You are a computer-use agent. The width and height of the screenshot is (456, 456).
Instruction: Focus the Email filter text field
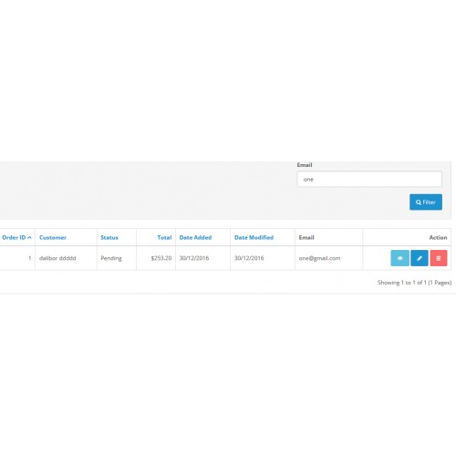(369, 179)
